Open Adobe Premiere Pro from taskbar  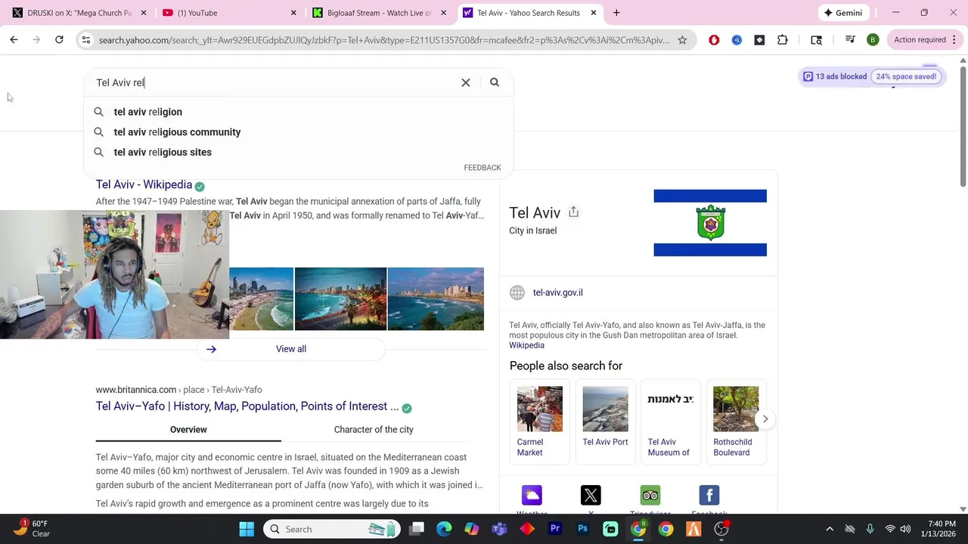555,529
